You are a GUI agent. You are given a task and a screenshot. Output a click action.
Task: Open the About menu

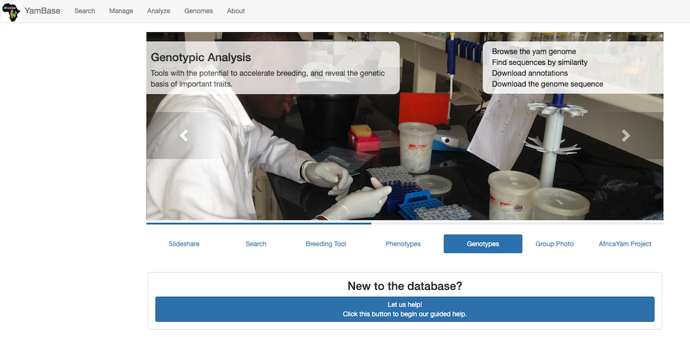coord(236,11)
